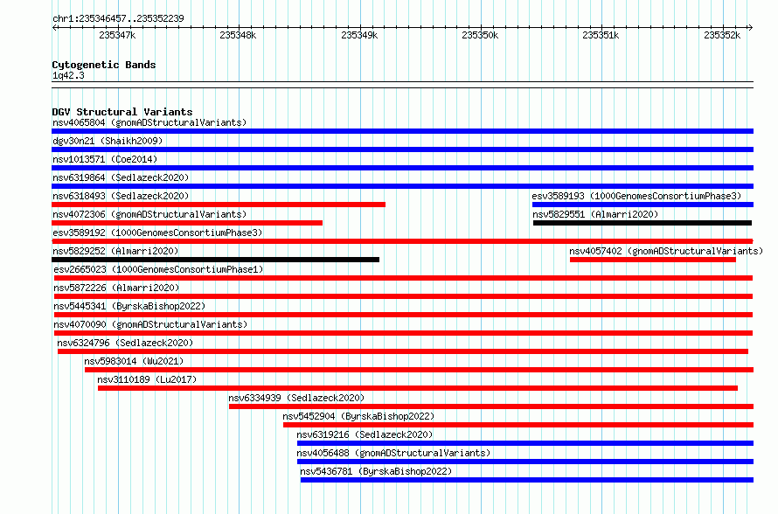Select the esv3589192 1000GenomesConsortiumPhase3 label
The image size is (778, 514).
[x=157, y=233]
